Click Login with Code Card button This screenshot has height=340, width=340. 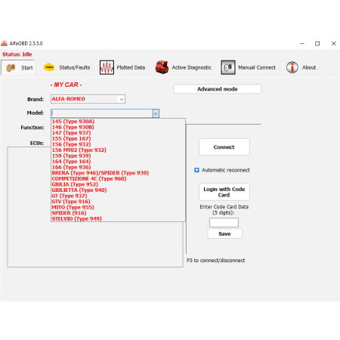224,192
